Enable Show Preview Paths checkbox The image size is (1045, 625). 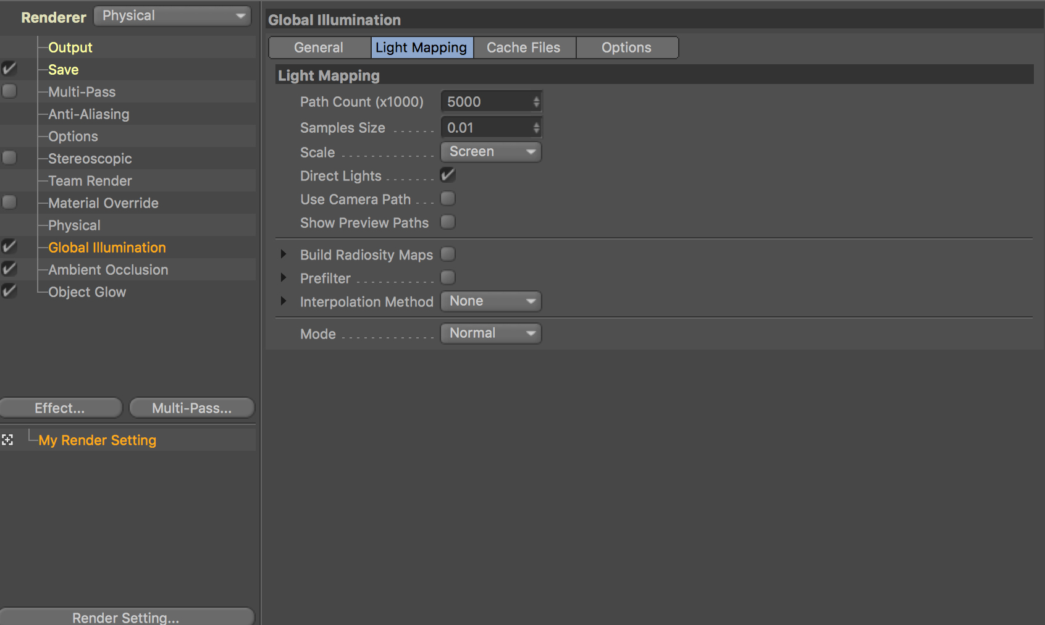coord(448,222)
